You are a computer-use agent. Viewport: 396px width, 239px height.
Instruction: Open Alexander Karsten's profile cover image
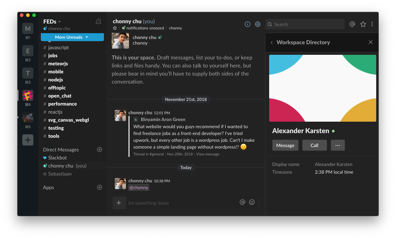click(323, 88)
